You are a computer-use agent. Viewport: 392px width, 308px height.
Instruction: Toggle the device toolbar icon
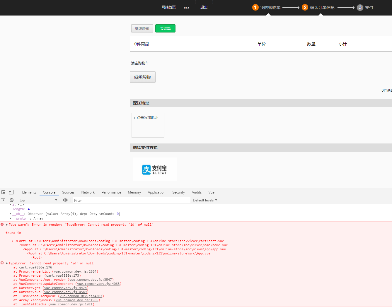pos(11,192)
